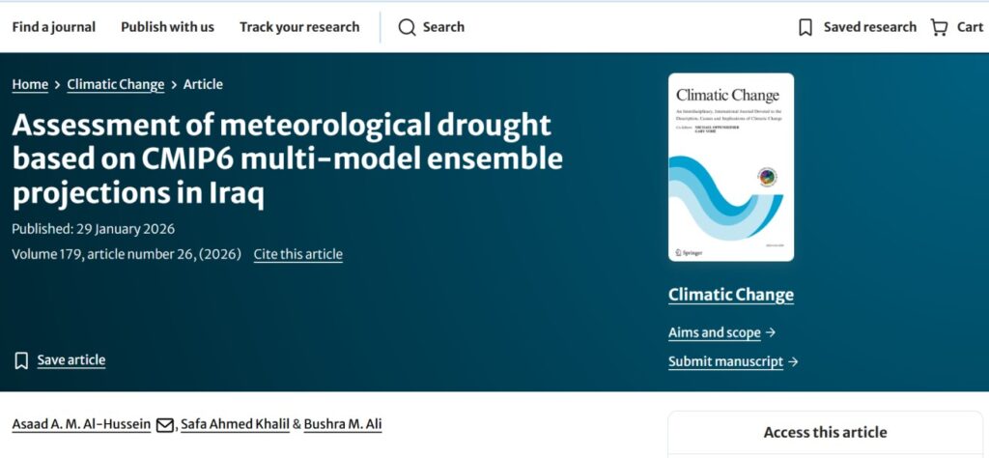
Task: Open the Climatic Change breadcrumb link
Action: pos(116,84)
